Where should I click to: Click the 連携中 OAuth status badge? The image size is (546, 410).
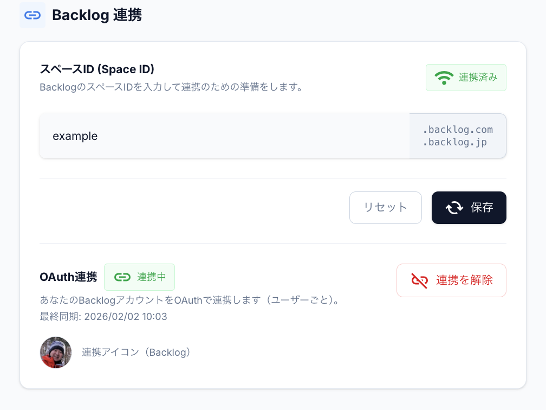coord(140,277)
